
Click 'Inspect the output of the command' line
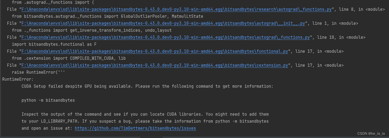click(x=145, y=114)
